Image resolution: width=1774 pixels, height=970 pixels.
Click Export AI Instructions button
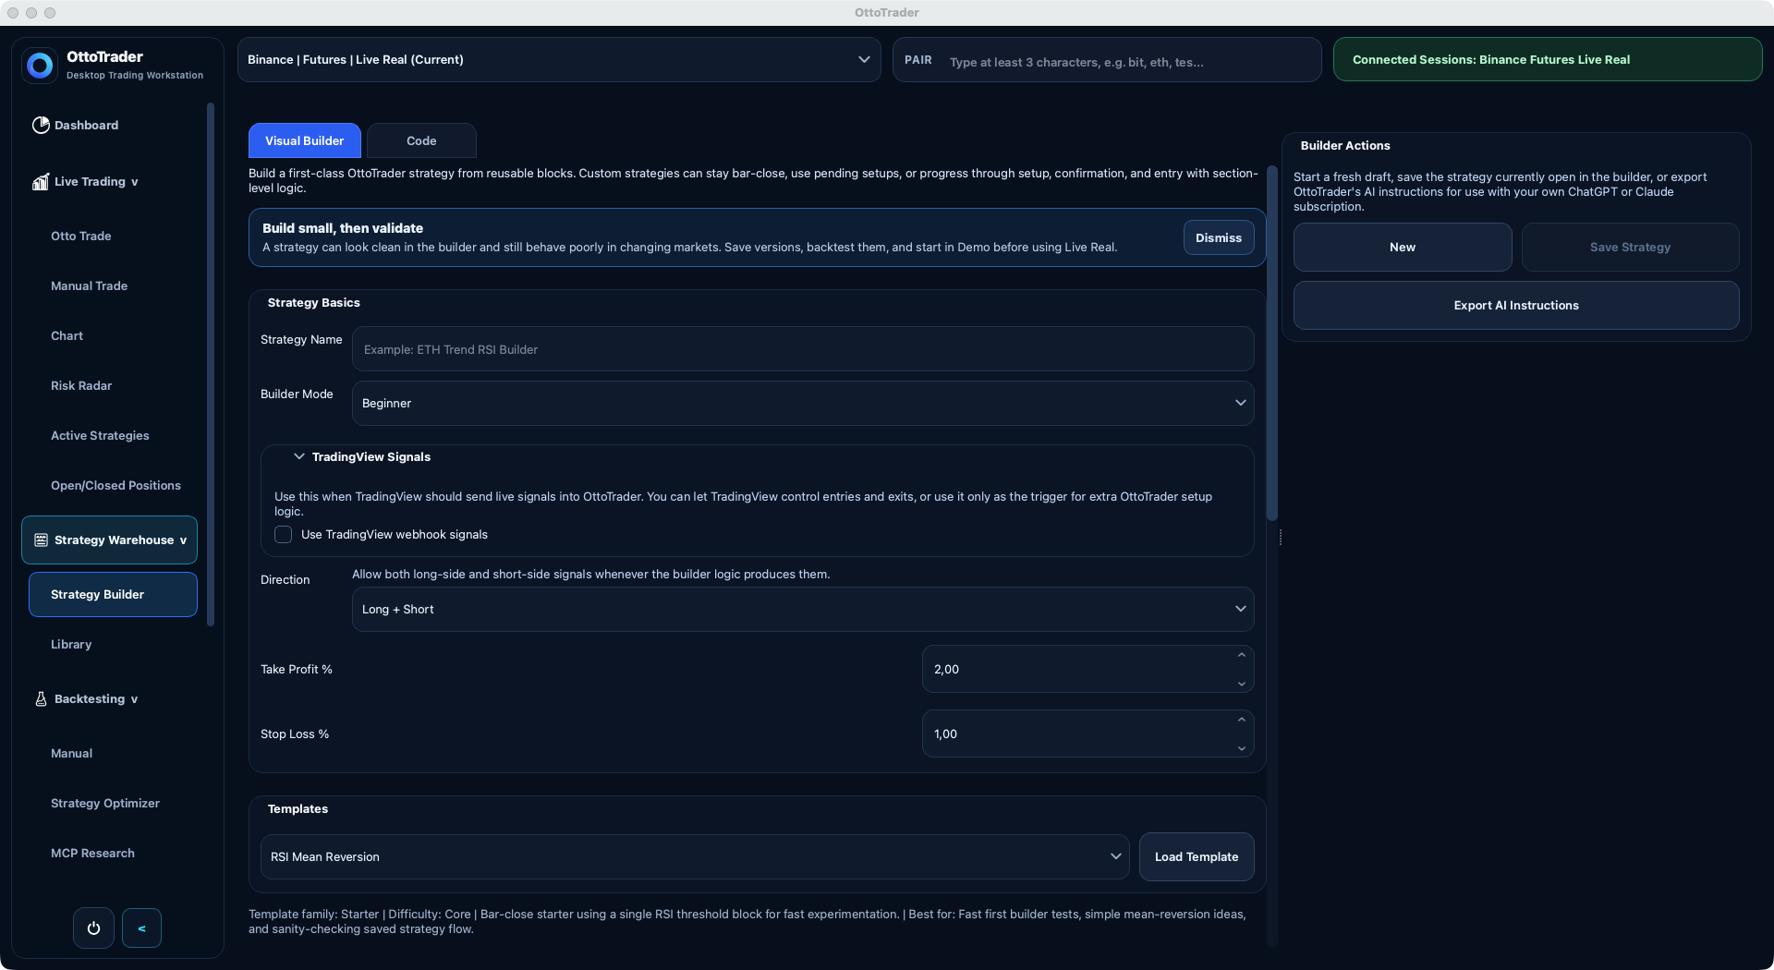coord(1516,306)
